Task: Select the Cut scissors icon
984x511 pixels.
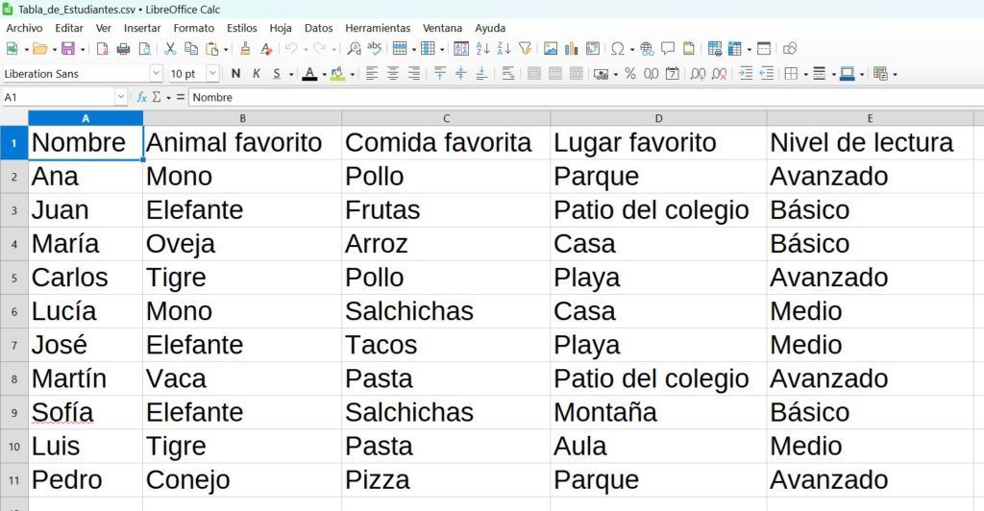Action: click(x=170, y=48)
